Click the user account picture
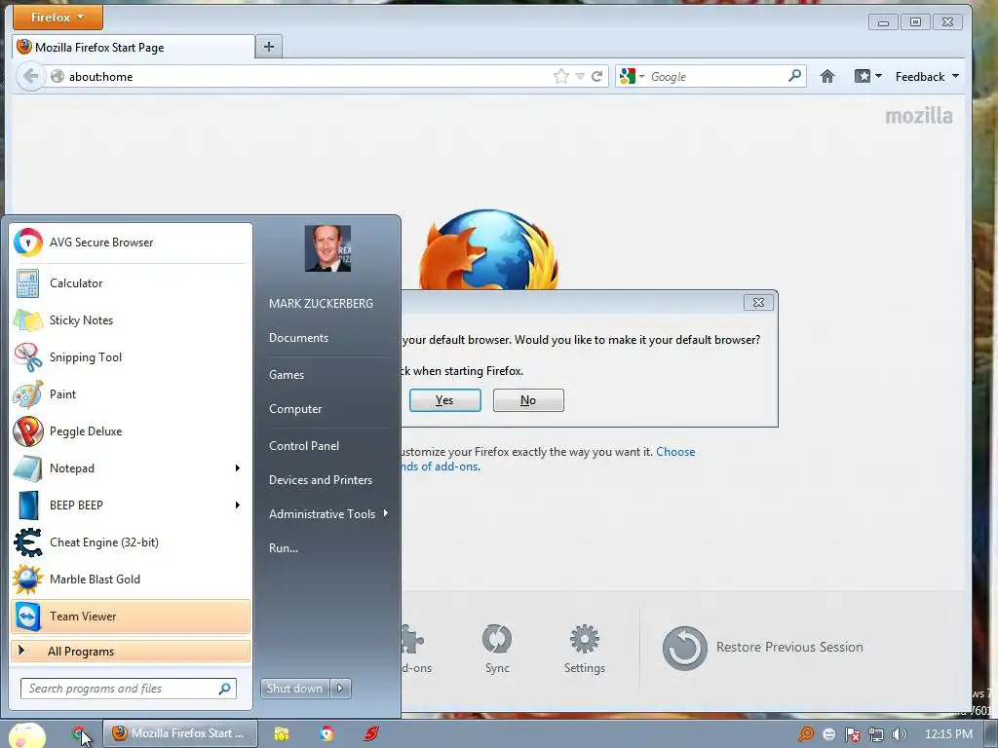 tap(327, 248)
